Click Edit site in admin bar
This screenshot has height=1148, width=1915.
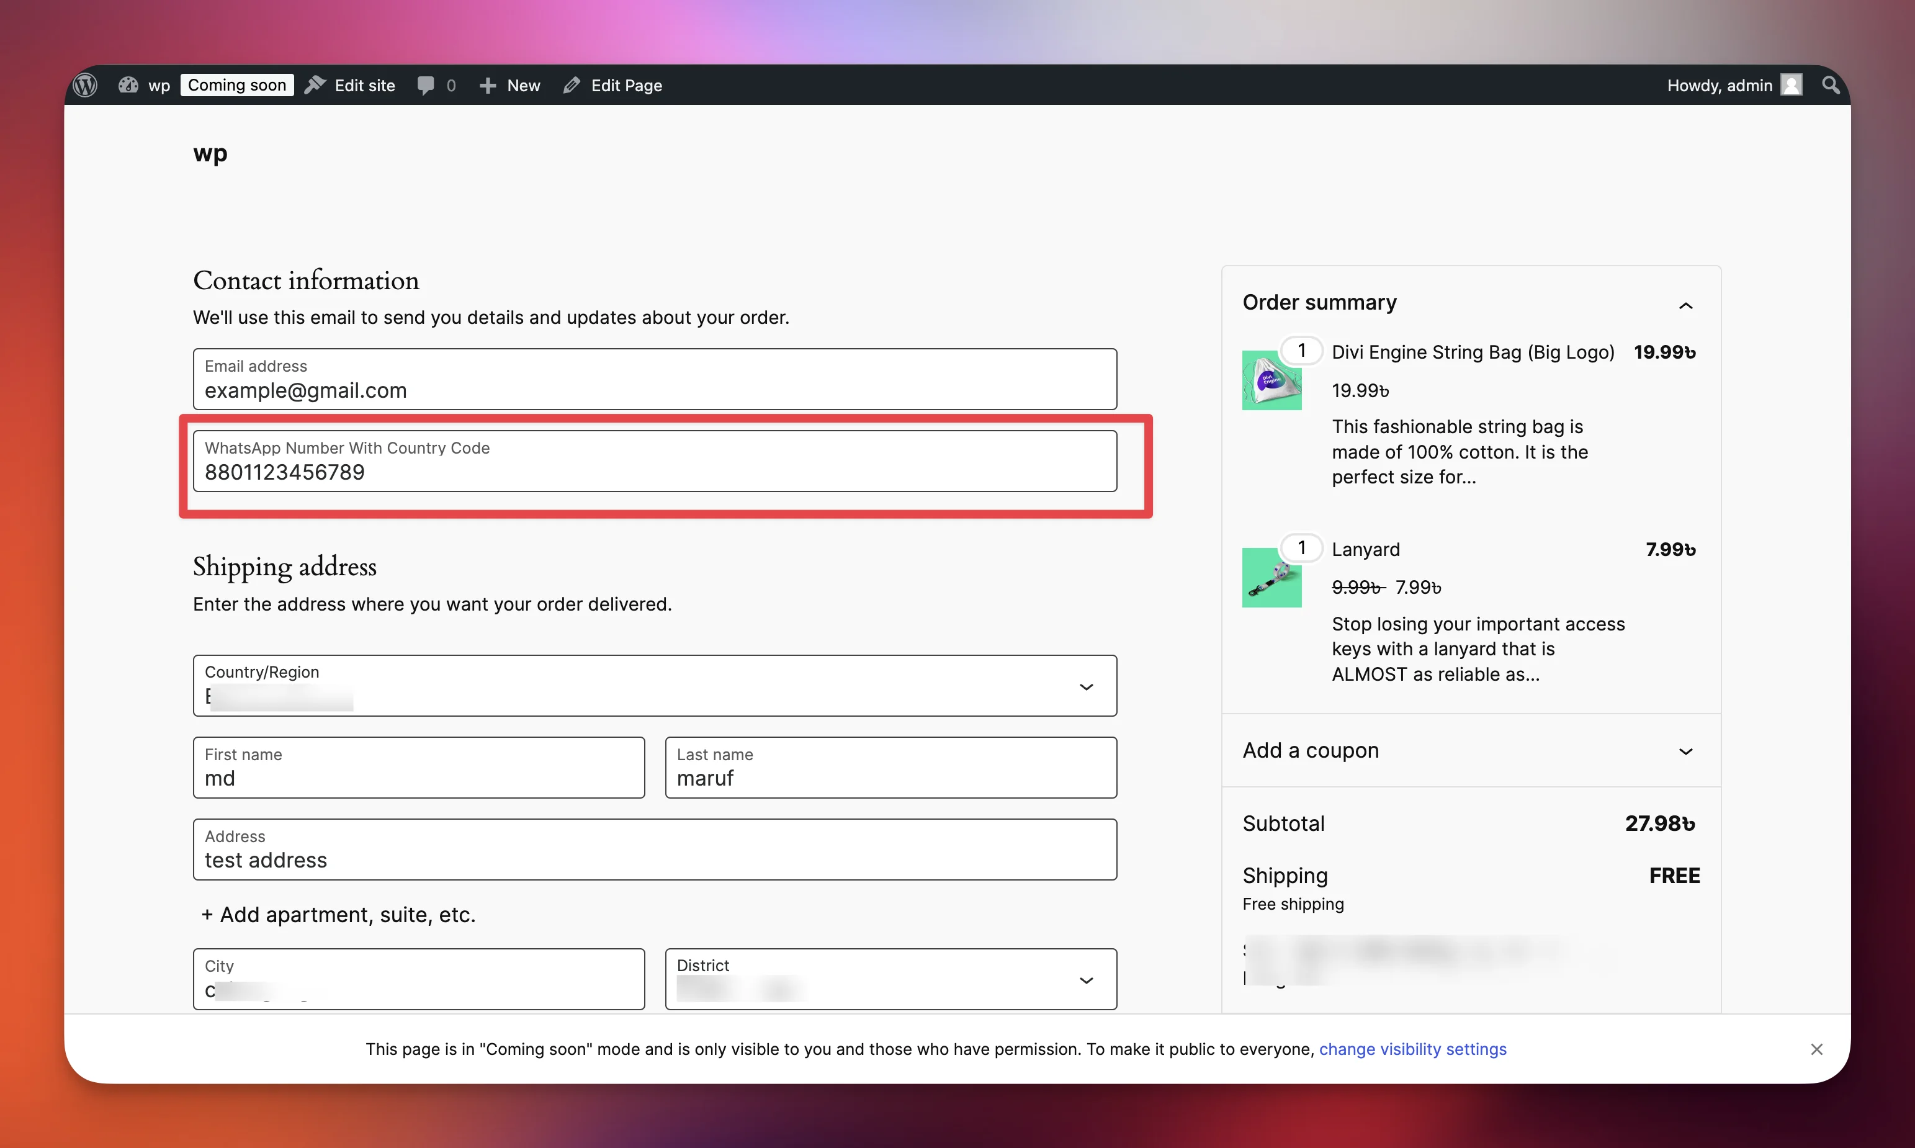tap(364, 85)
